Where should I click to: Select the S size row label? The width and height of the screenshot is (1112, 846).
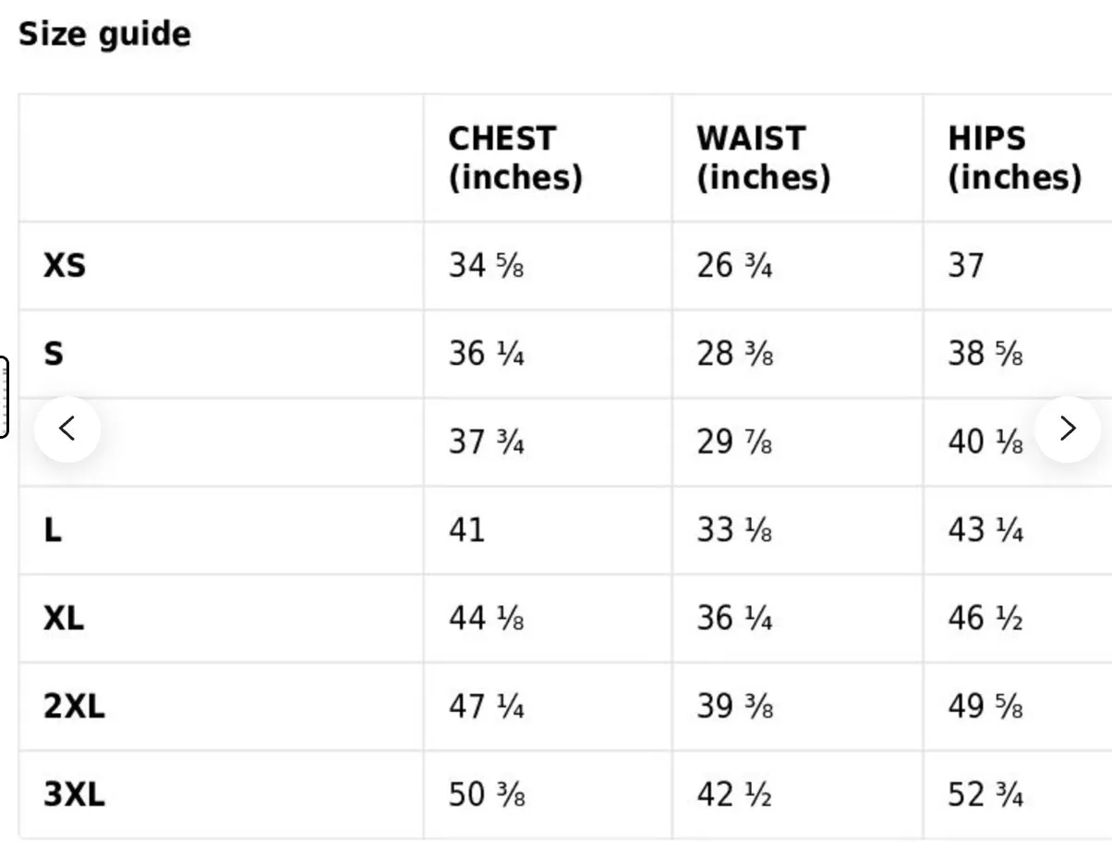54,354
